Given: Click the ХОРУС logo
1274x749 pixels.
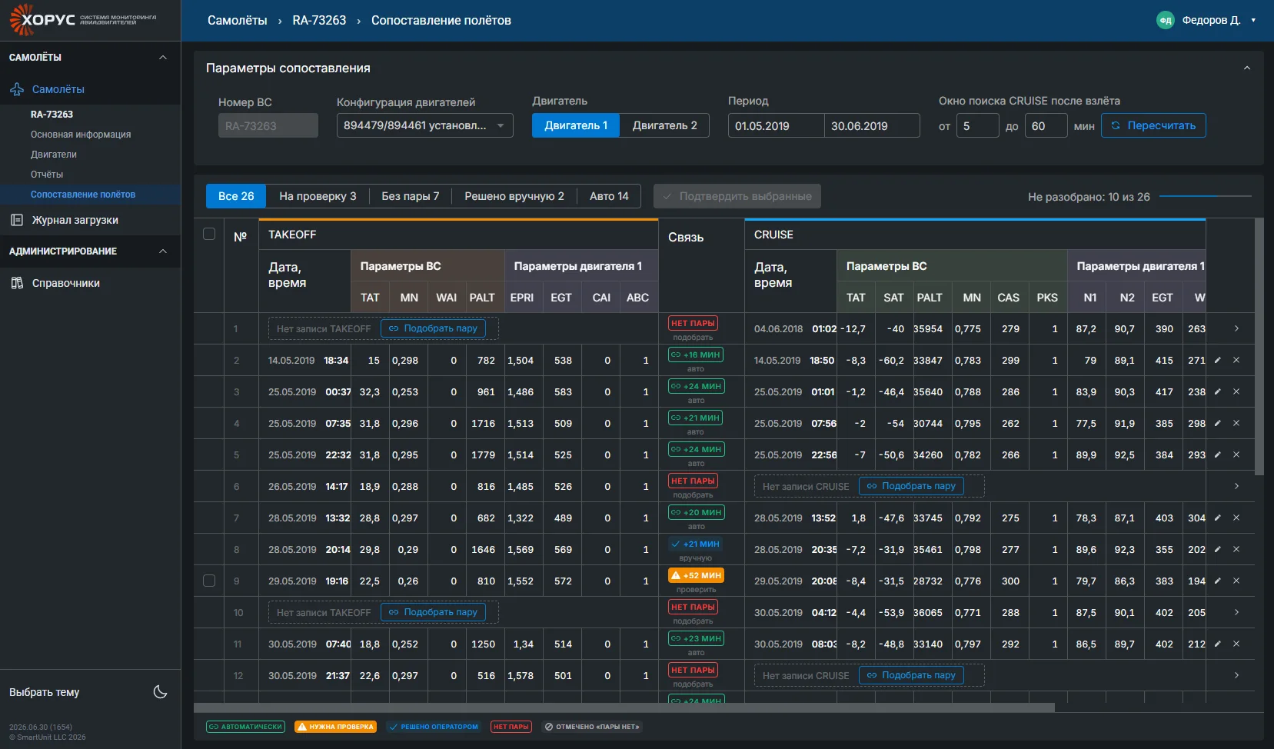Looking at the screenshot, I should pyautogui.click(x=83, y=20).
